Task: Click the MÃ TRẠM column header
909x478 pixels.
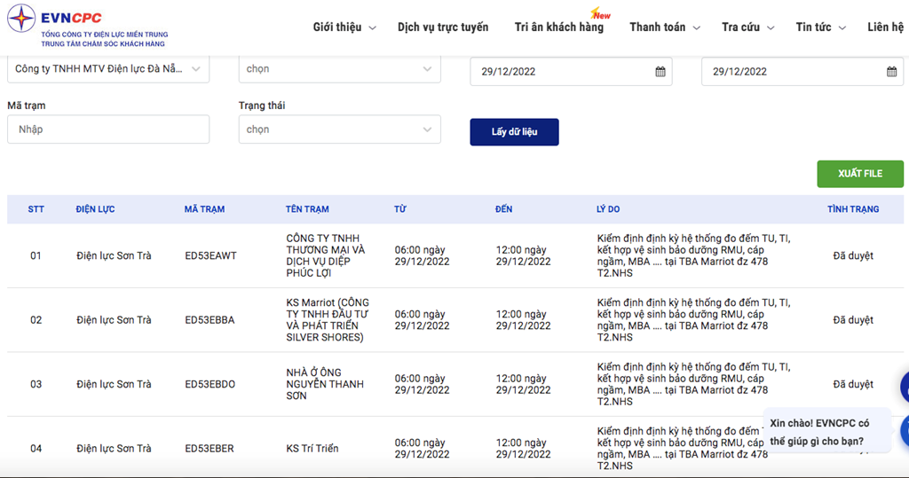Action: (x=205, y=209)
